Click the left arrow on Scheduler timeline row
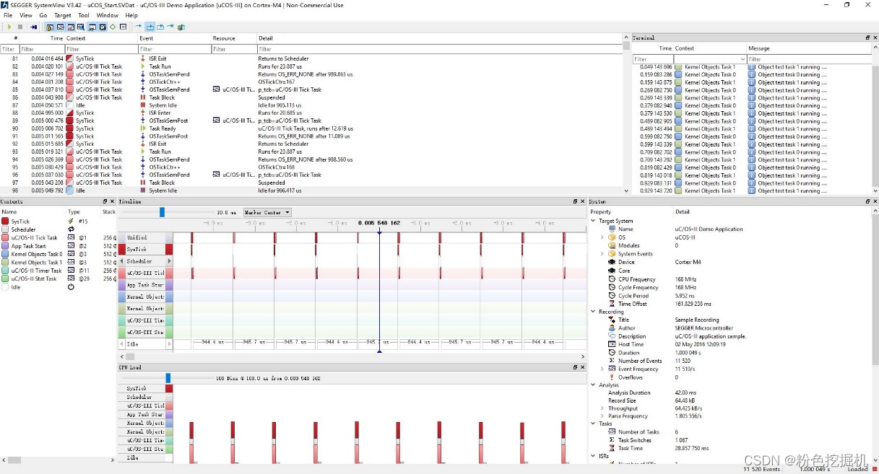The image size is (879, 474). (x=122, y=261)
